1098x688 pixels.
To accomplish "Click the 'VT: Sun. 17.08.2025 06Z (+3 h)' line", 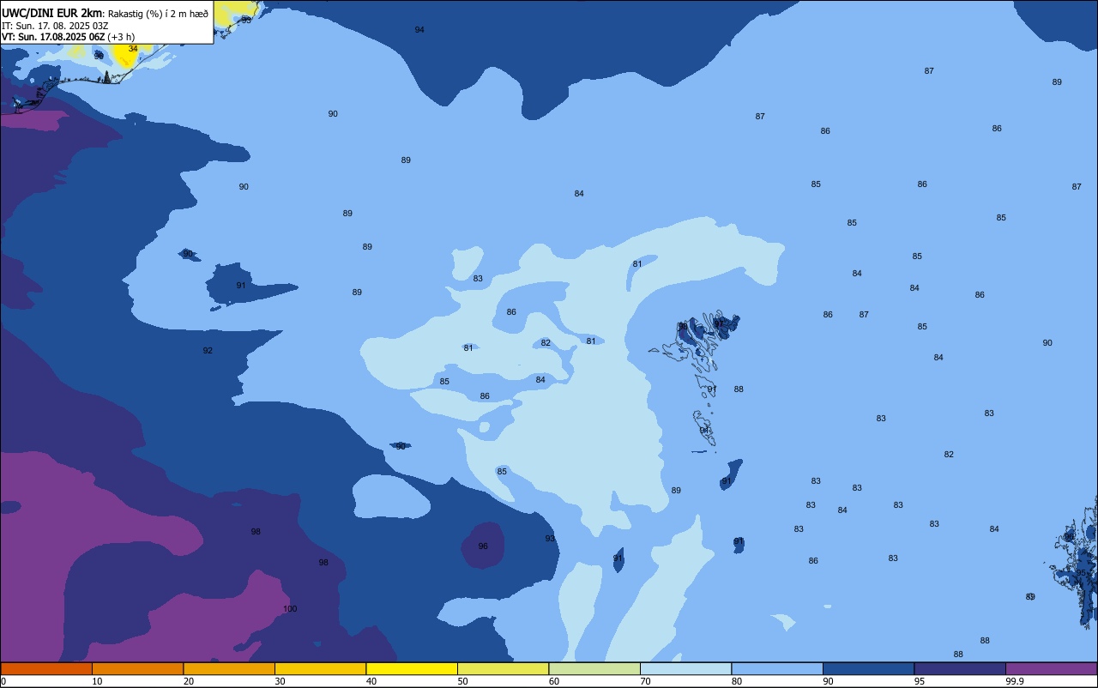I will [x=68, y=37].
